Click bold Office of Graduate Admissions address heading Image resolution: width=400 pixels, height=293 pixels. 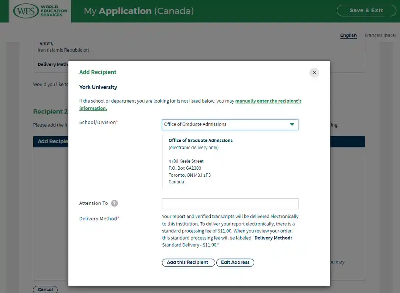point(200,141)
